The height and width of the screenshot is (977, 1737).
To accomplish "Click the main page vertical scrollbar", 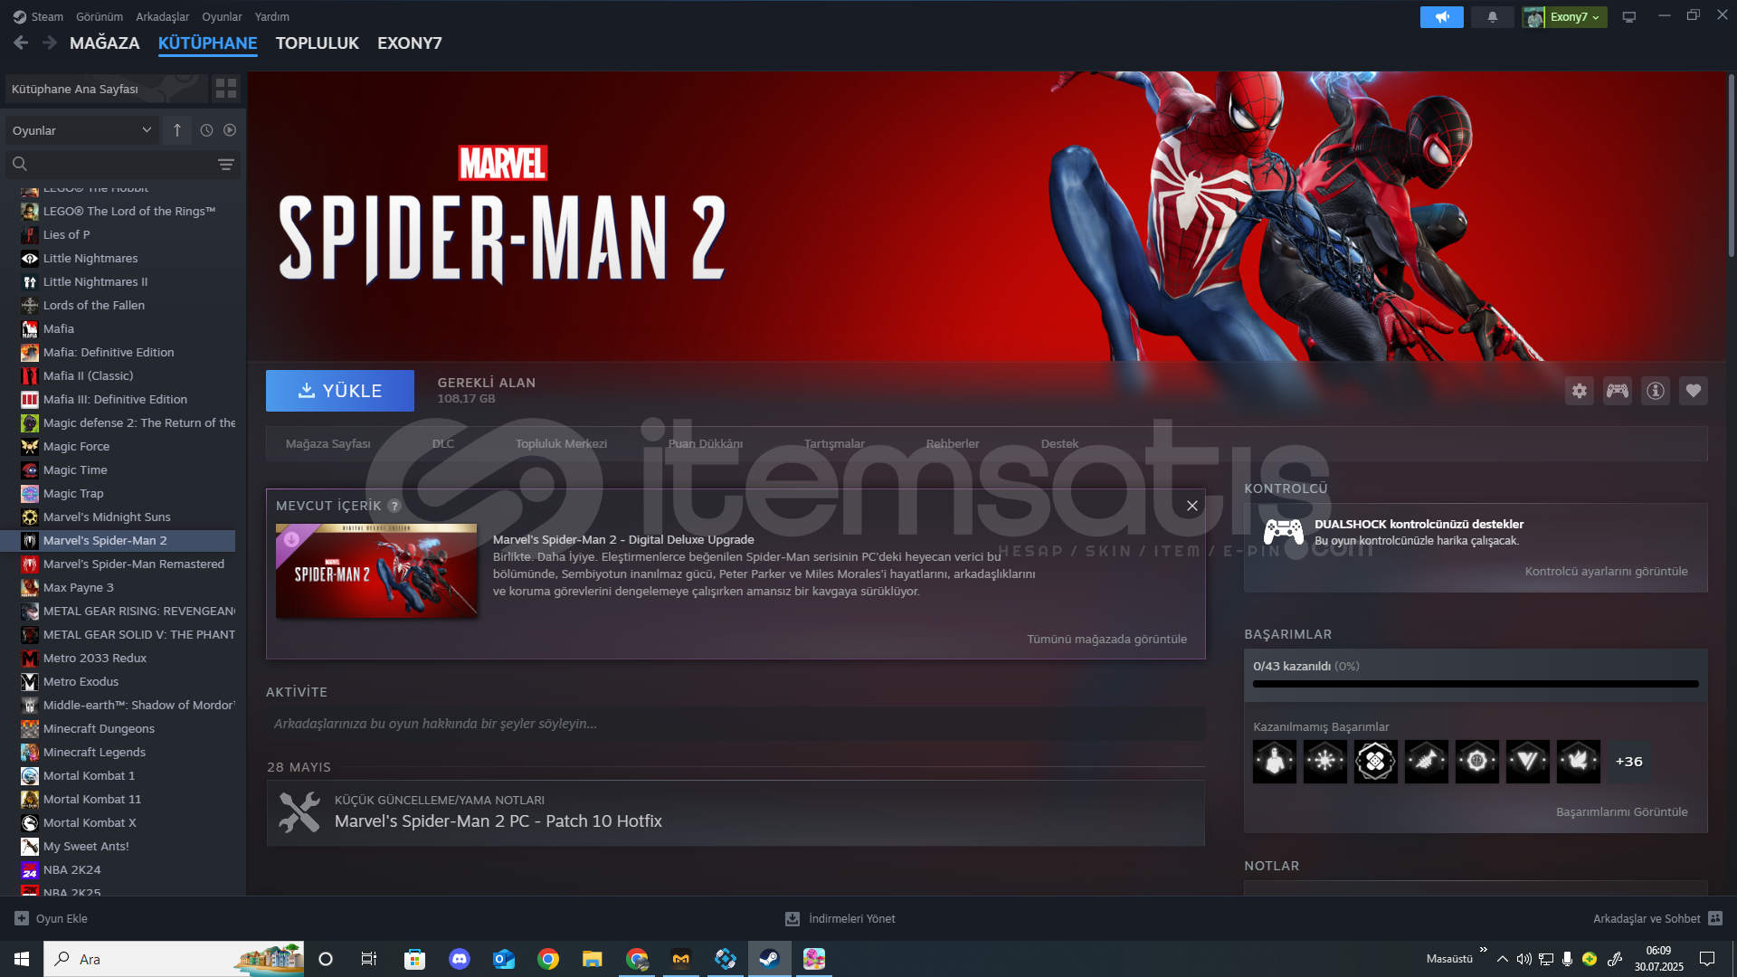I will point(1731,167).
